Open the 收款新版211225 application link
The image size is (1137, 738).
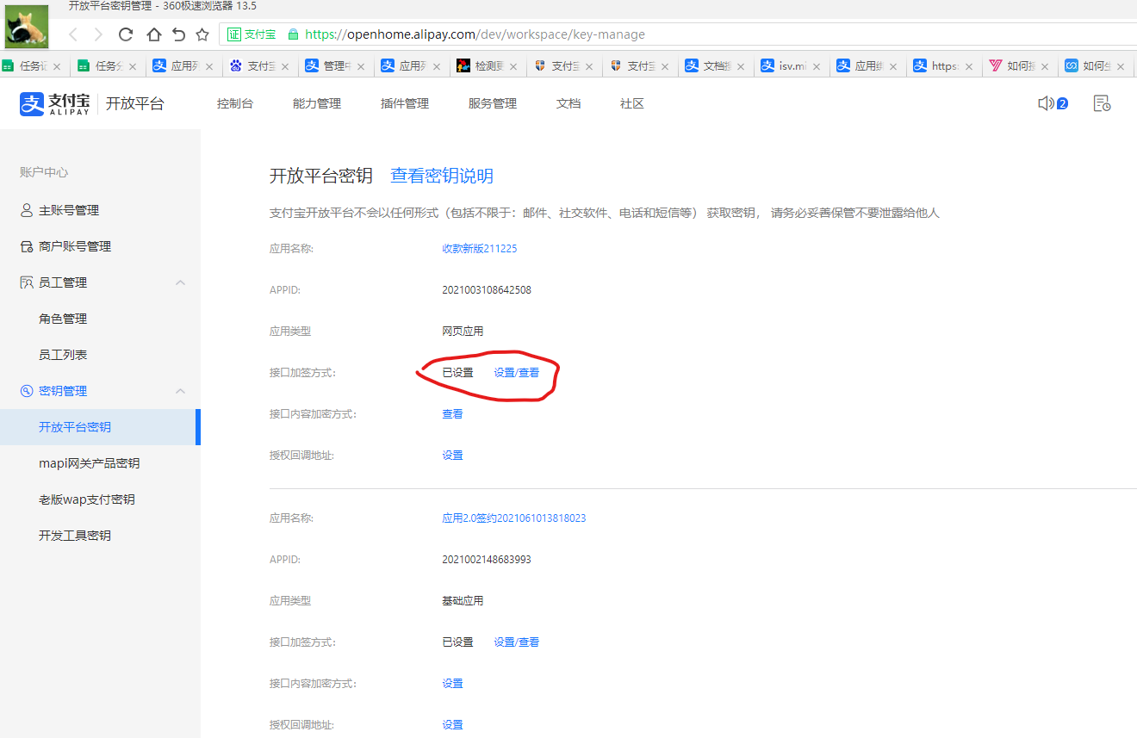tap(480, 249)
